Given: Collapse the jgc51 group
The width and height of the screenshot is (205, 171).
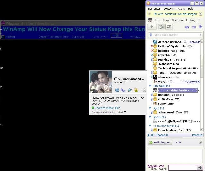Looking at the screenshot, I should click(150, 117).
